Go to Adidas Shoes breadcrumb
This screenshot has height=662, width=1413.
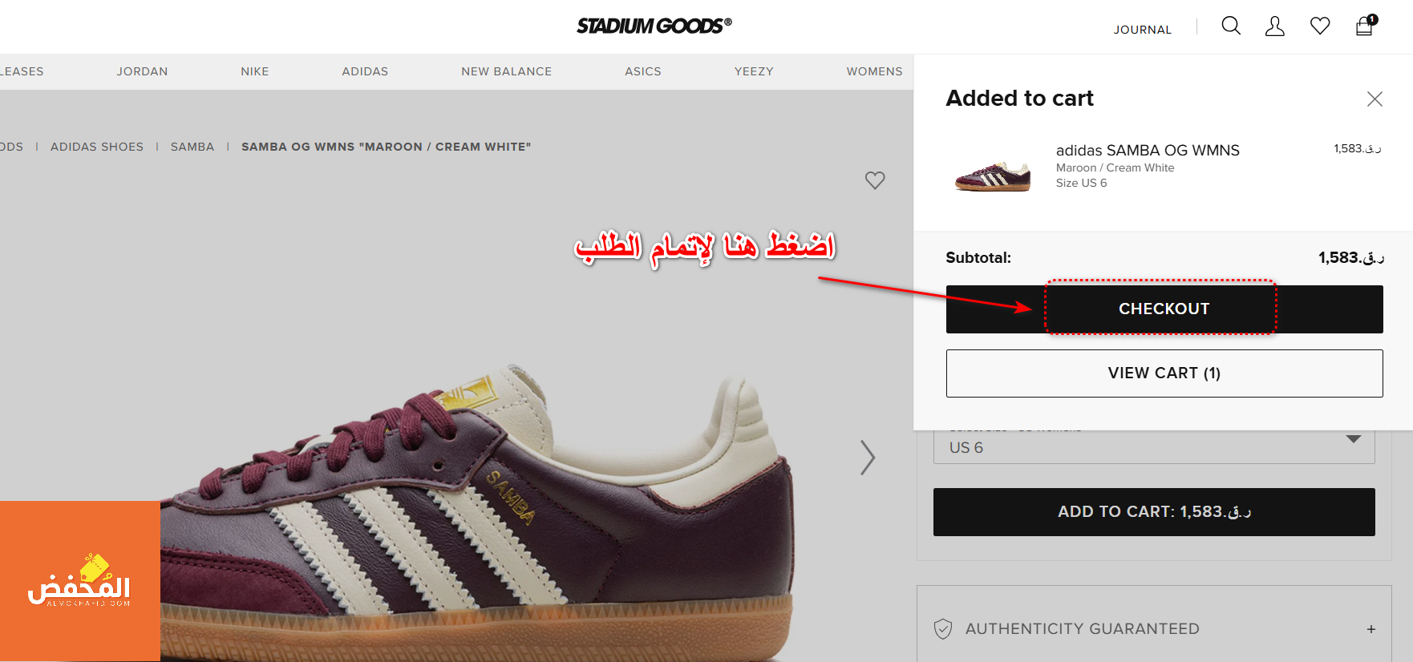point(97,147)
